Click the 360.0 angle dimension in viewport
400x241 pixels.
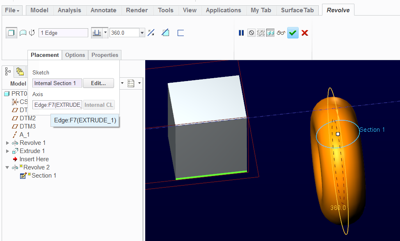coord(338,208)
